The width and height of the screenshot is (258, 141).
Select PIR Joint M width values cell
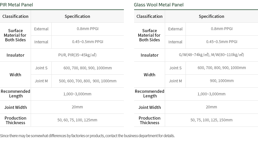[x=88, y=81]
